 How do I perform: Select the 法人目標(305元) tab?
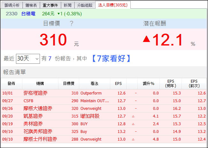click(x=113, y=5)
